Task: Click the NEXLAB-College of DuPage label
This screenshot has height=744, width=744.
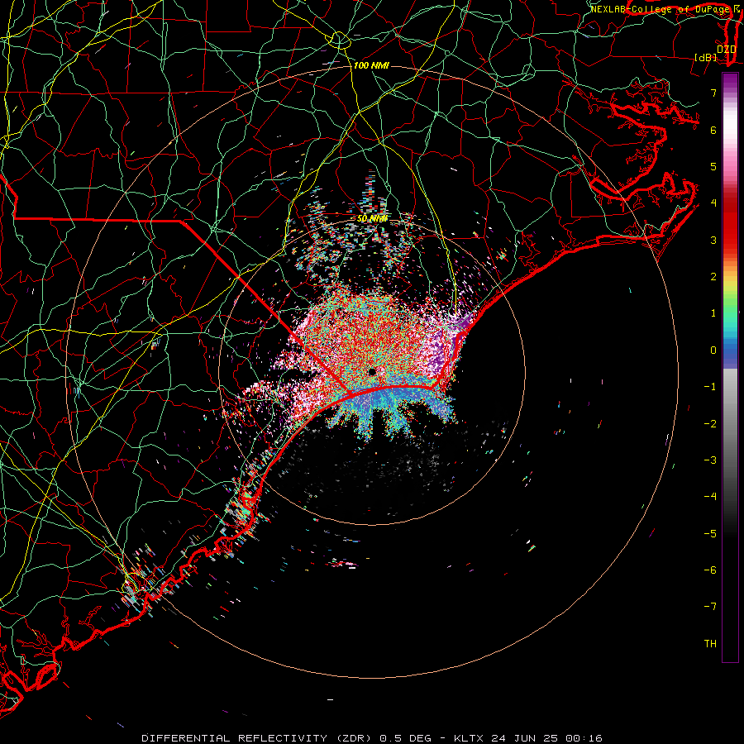Action: (660, 9)
